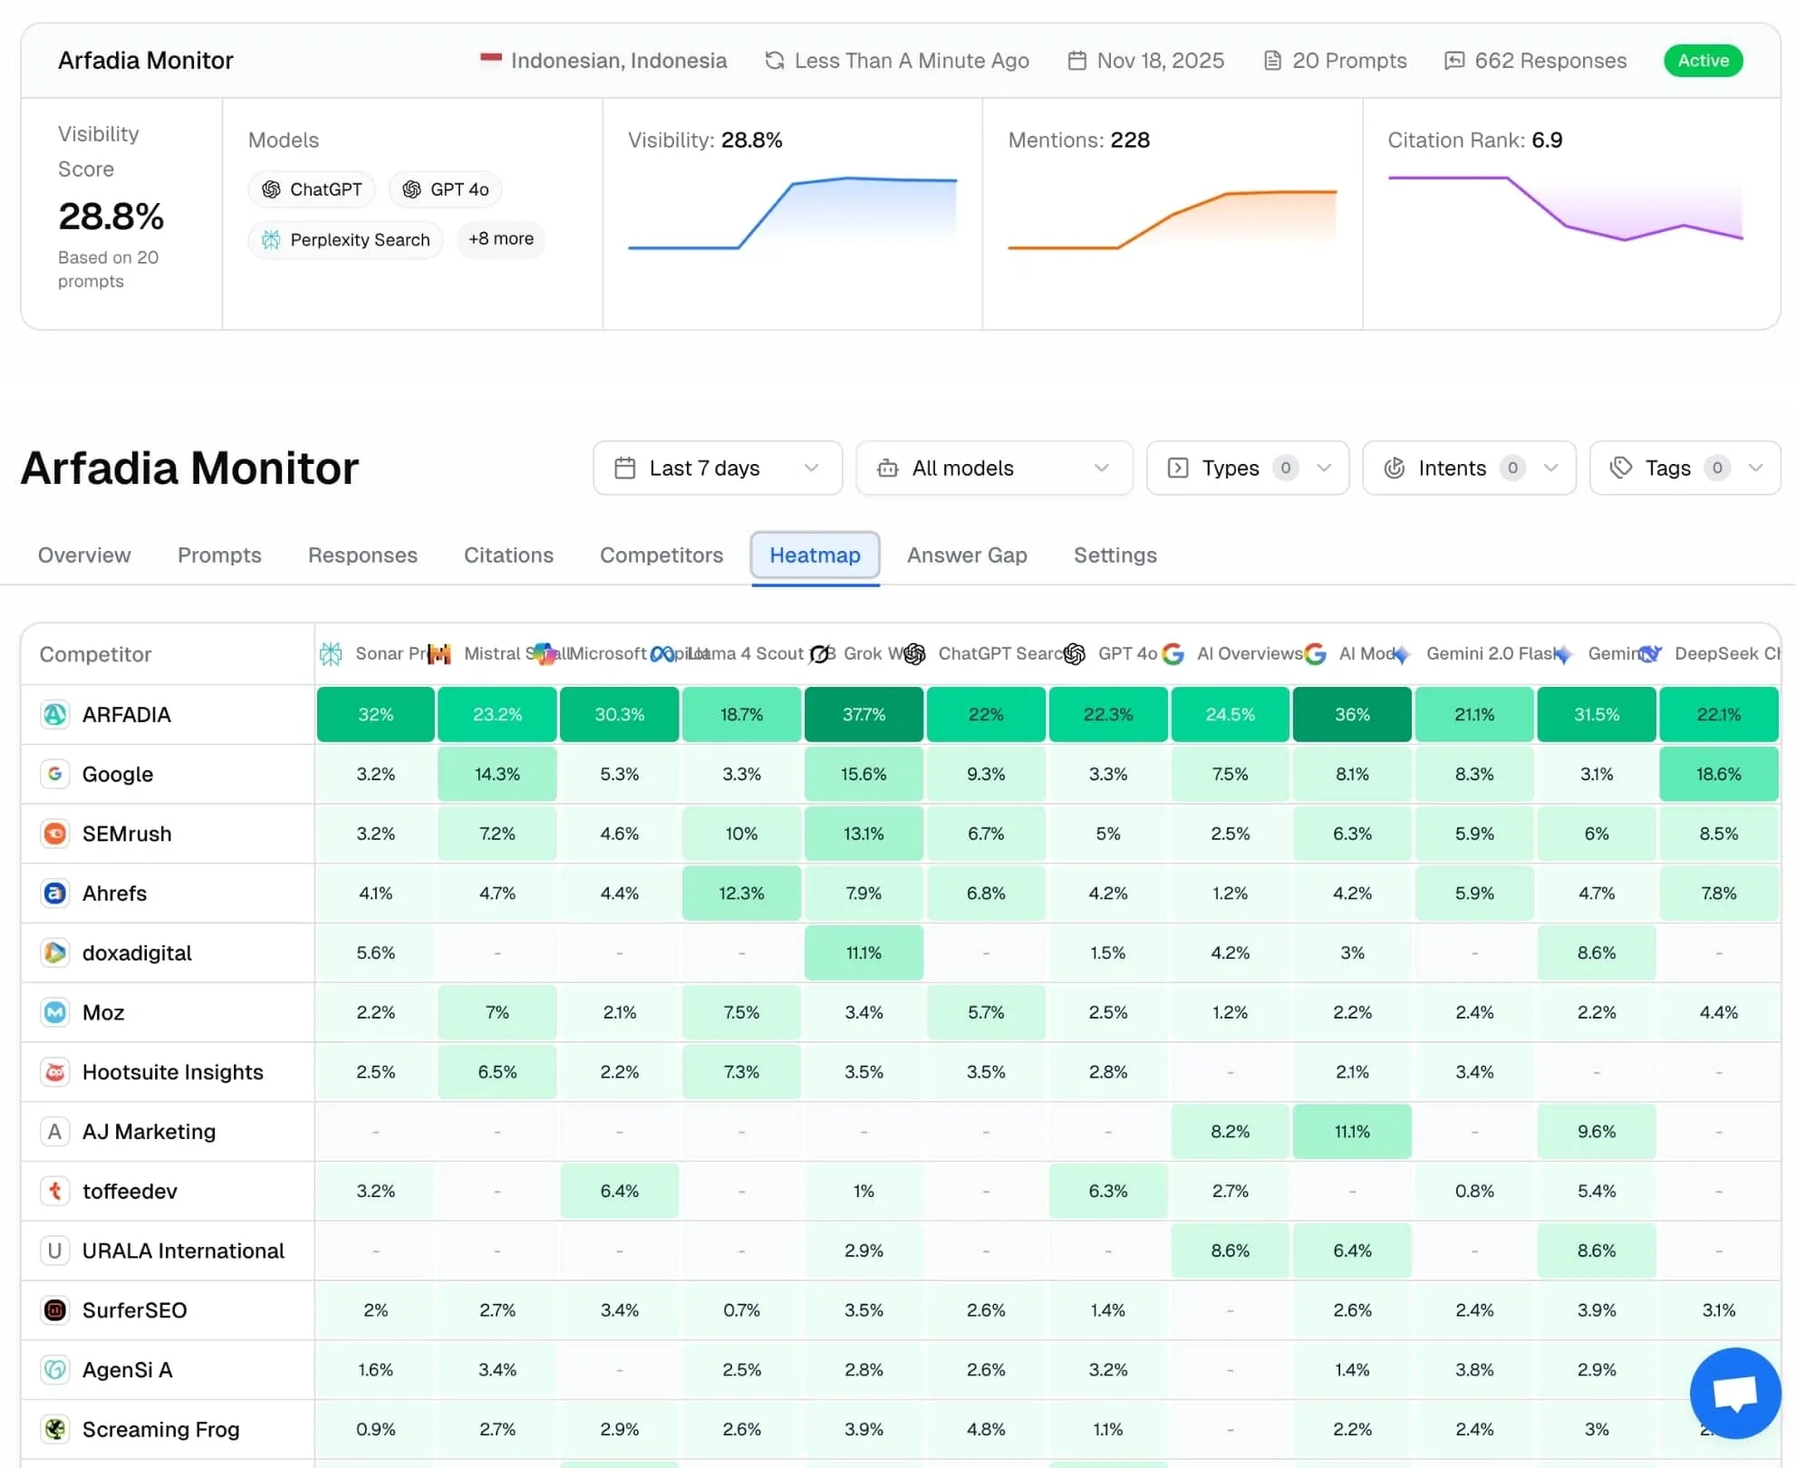Open the Answer Gap tab
The image size is (1796, 1468).
(967, 555)
